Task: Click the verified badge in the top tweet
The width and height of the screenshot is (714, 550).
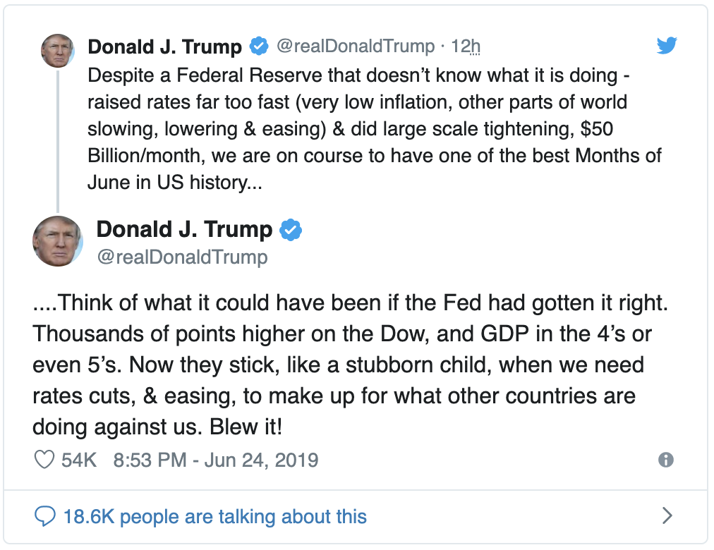Action: [x=259, y=47]
